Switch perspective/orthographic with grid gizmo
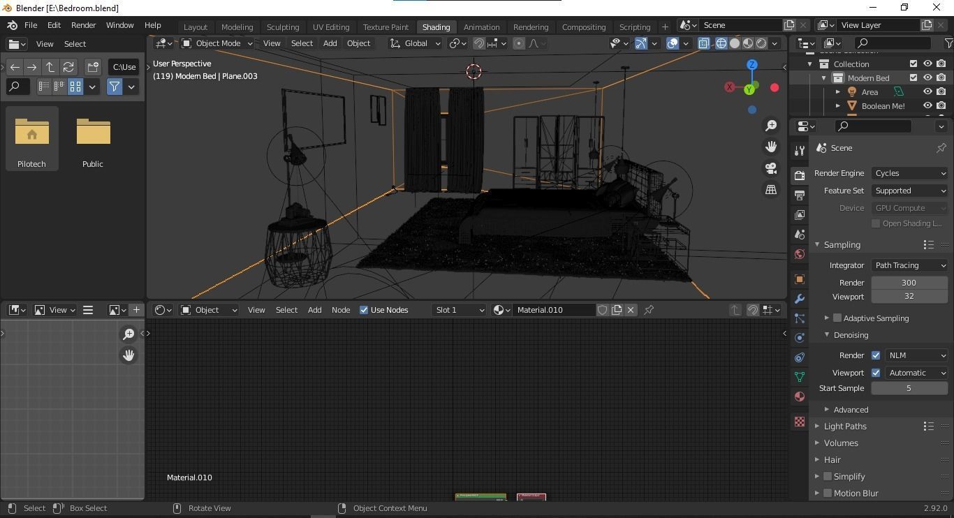This screenshot has width=954, height=518. pos(771,189)
